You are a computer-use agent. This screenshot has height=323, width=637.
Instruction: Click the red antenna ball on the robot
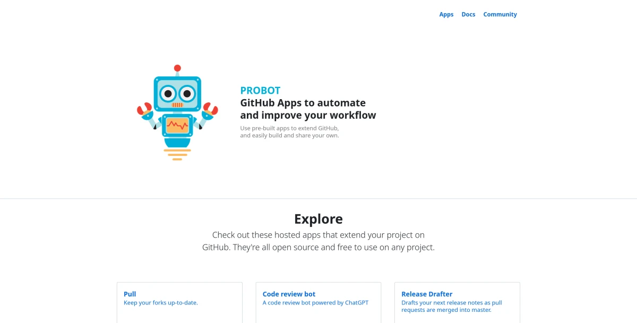tap(177, 68)
